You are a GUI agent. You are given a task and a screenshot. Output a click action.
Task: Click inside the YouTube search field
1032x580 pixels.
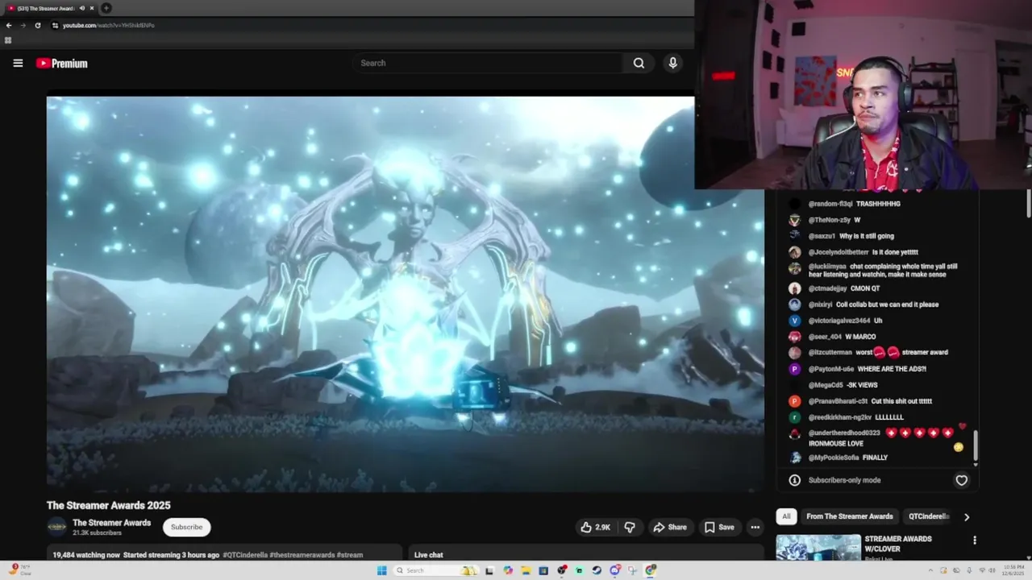point(488,63)
